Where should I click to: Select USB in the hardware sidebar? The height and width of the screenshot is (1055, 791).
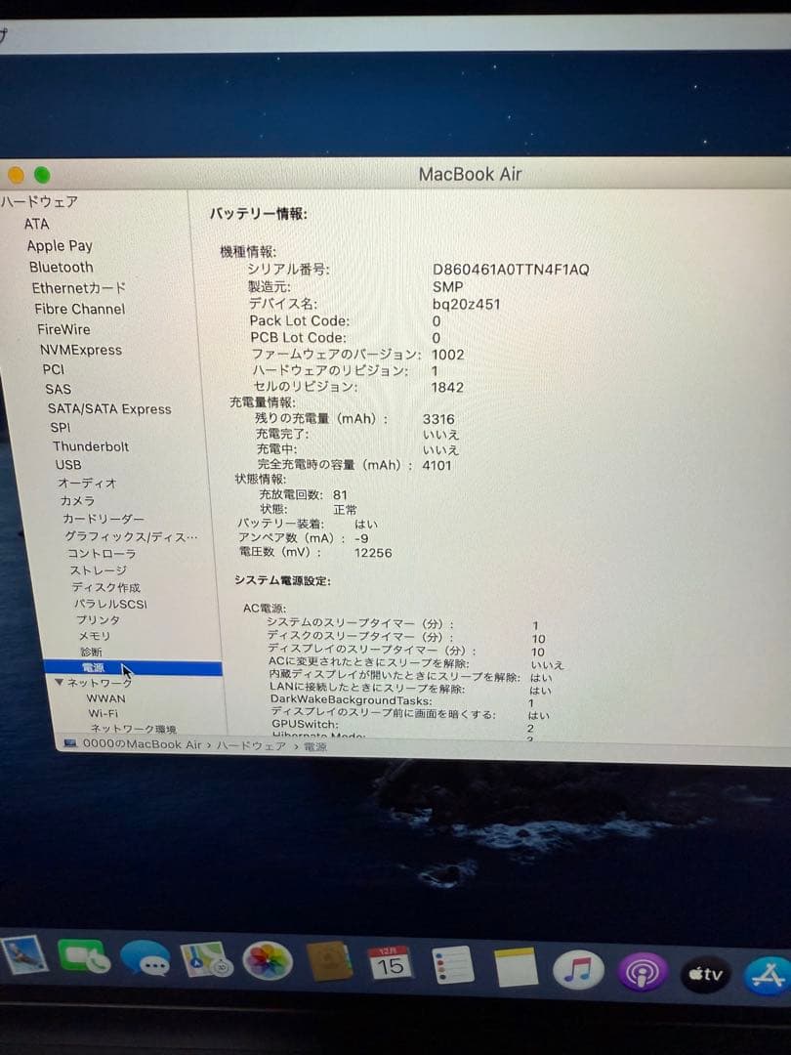tap(67, 464)
